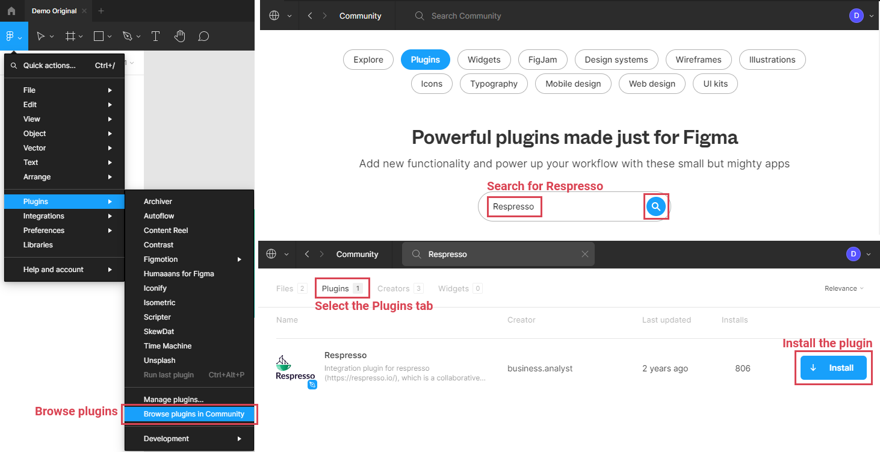Open the Development submenu
This screenshot has height=452, width=880.
(190, 439)
